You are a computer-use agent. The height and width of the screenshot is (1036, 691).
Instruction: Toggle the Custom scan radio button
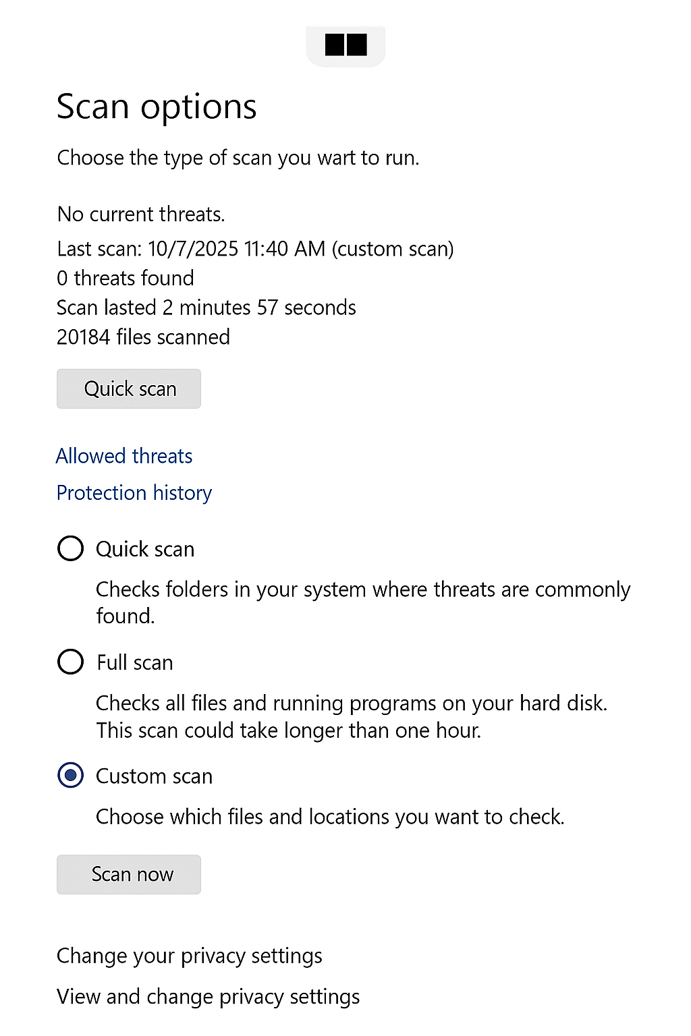71,776
